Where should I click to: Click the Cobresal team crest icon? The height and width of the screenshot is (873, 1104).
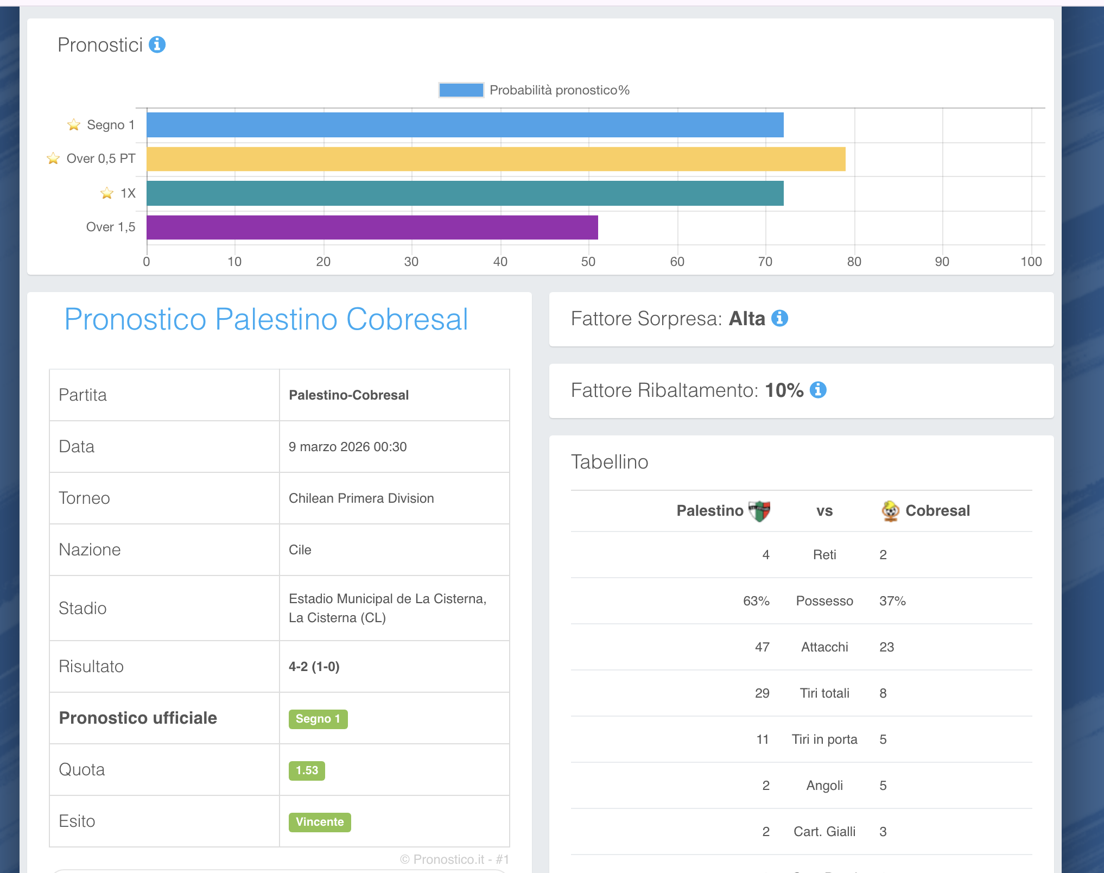(890, 510)
